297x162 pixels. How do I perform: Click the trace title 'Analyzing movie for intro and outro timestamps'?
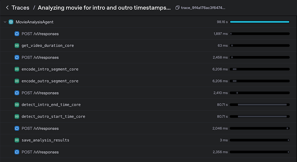coord(104,7)
